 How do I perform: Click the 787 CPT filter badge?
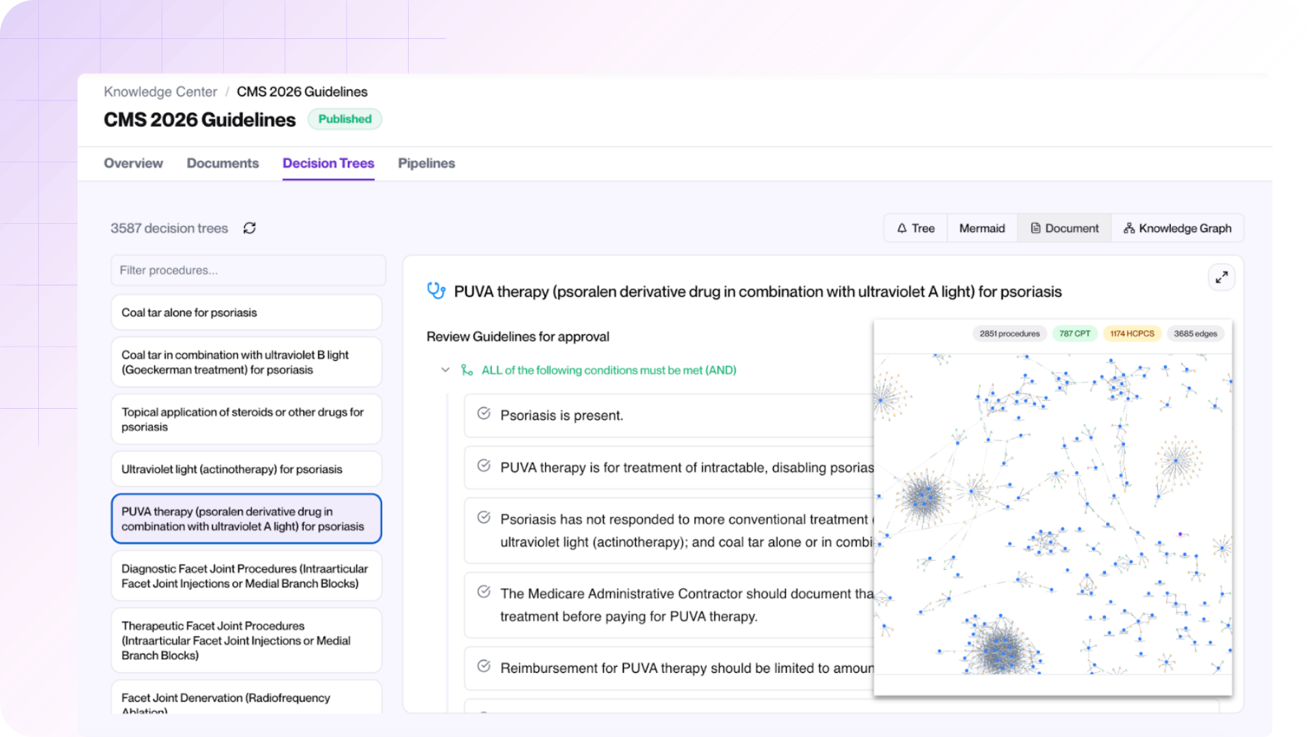1075,334
